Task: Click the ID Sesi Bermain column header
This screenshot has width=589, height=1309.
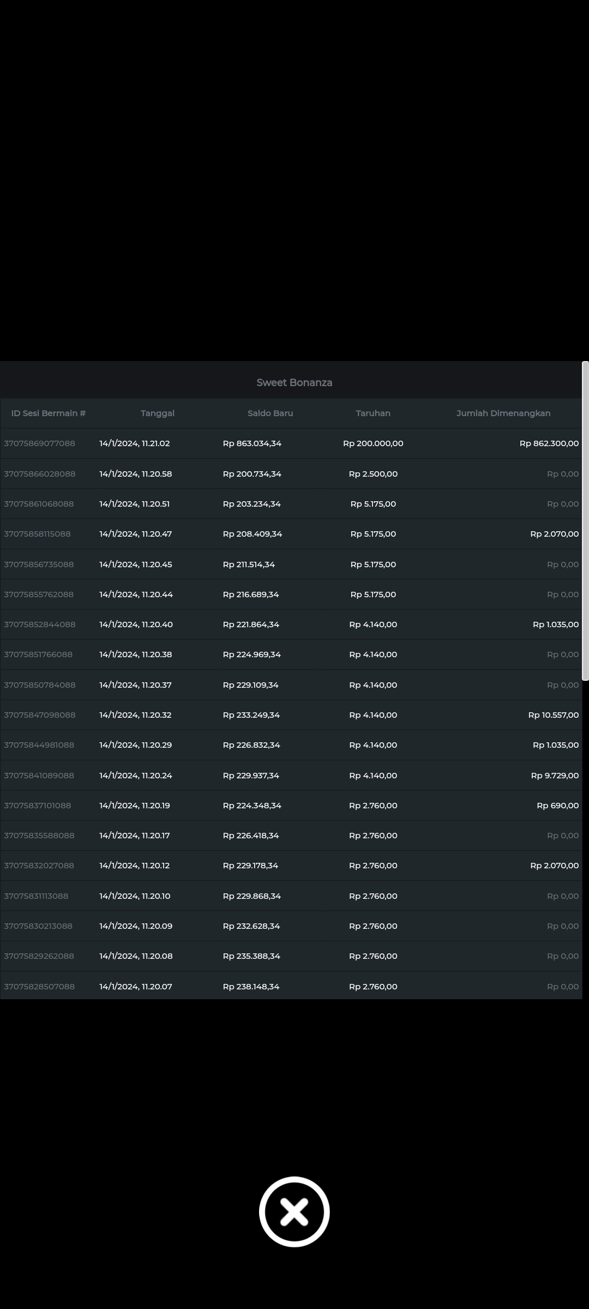Action: click(x=49, y=413)
